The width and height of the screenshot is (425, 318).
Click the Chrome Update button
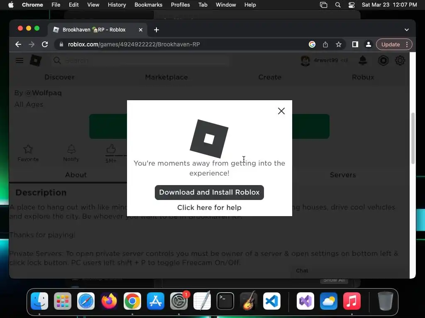click(x=390, y=44)
